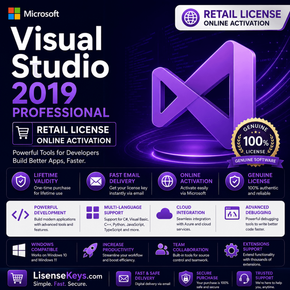Click "Simple. Fast. Secure." slogan
Image resolution: width=290 pixels, height=290 pixels.
tap(60, 284)
